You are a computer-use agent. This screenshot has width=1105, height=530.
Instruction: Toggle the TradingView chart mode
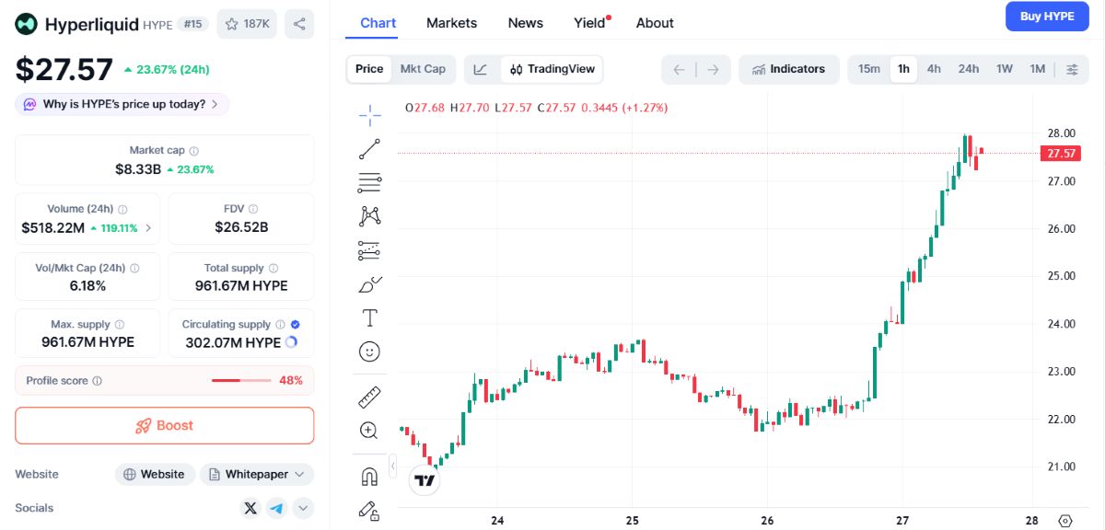click(552, 69)
